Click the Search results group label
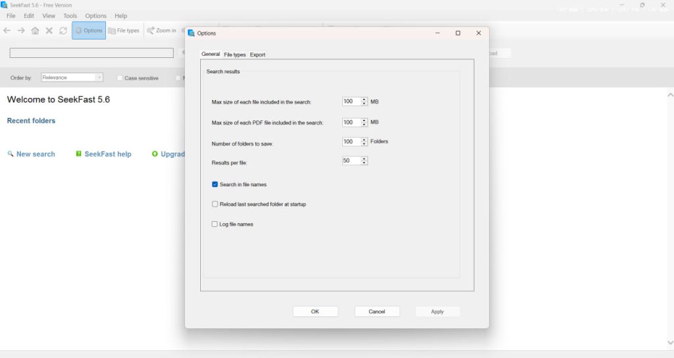Viewport: 674px width, 358px height. click(223, 71)
